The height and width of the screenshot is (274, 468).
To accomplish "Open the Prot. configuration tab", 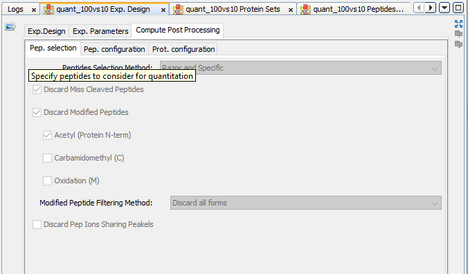I will (x=183, y=49).
